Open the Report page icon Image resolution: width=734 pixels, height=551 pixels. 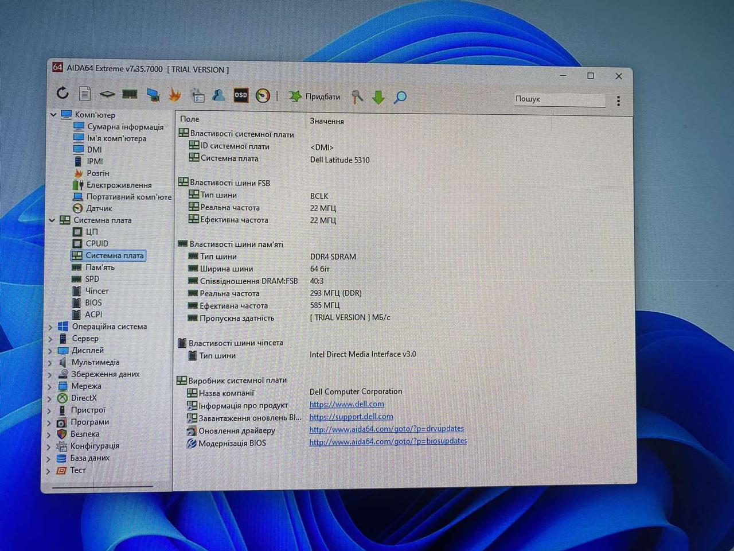coord(85,93)
